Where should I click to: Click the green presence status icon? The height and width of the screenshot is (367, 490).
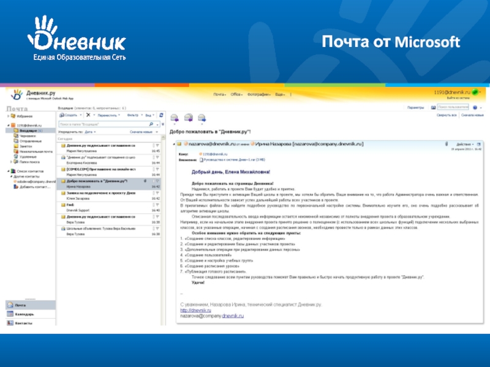click(475, 92)
